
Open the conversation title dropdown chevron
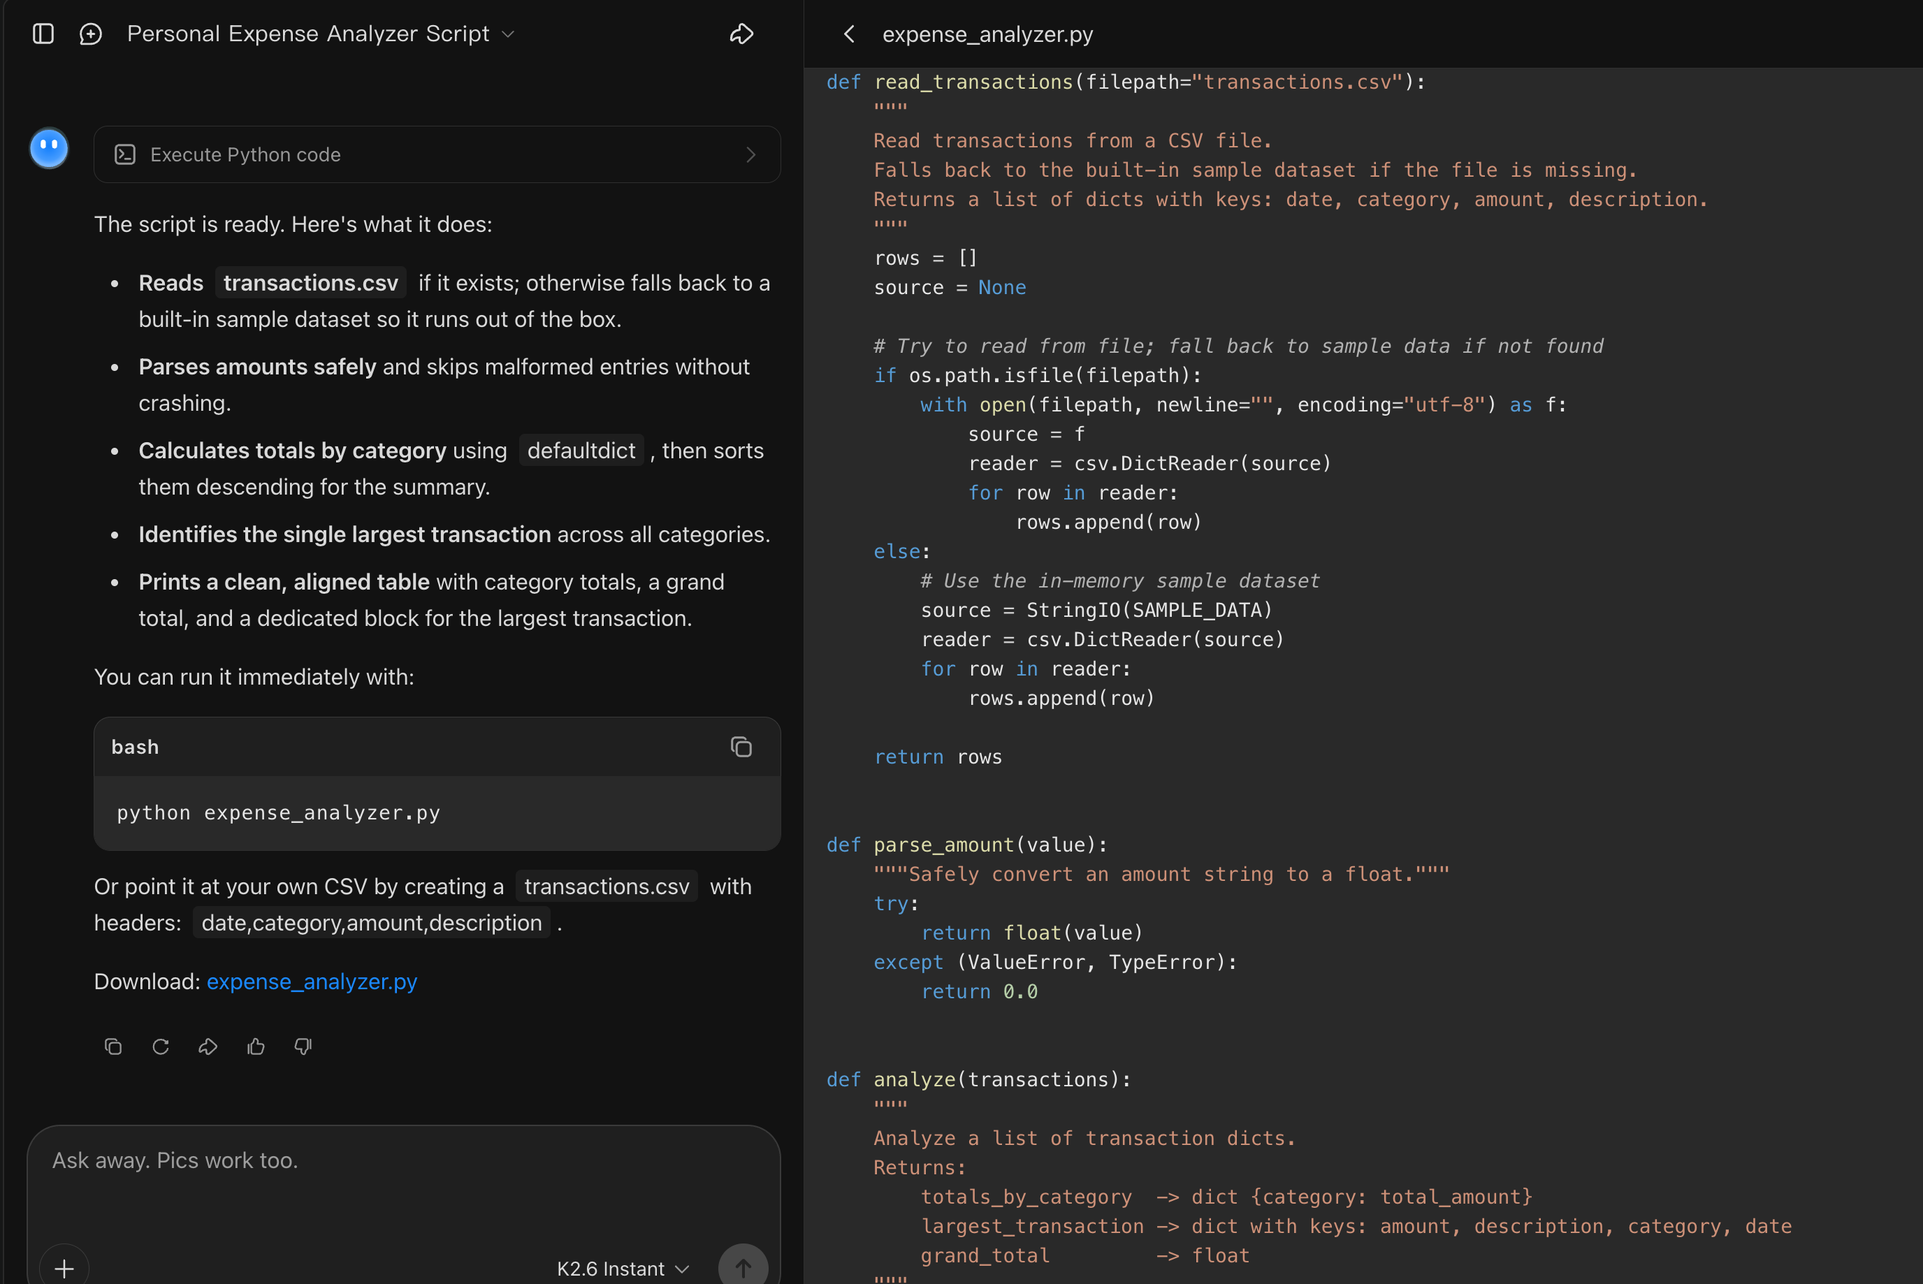[x=508, y=34]
